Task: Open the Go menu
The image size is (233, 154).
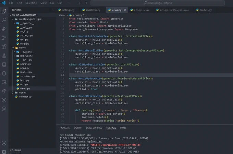Action: tap(52, 3)
